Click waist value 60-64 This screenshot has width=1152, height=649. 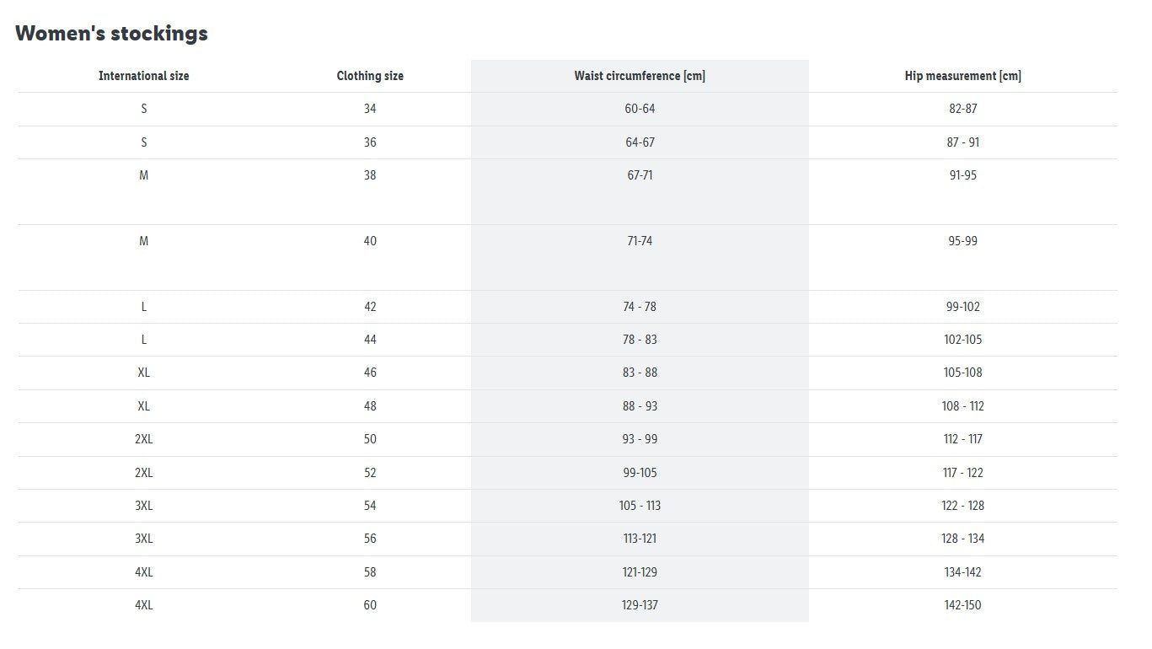click(x=640, y=109)
